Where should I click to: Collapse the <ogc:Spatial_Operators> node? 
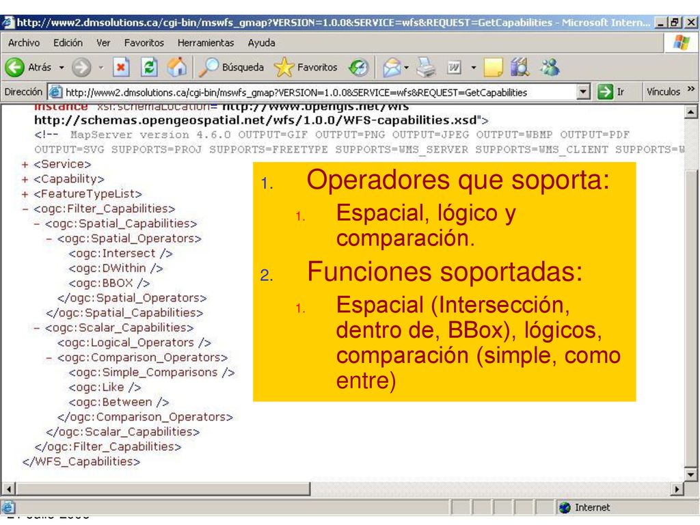(49, 239)
